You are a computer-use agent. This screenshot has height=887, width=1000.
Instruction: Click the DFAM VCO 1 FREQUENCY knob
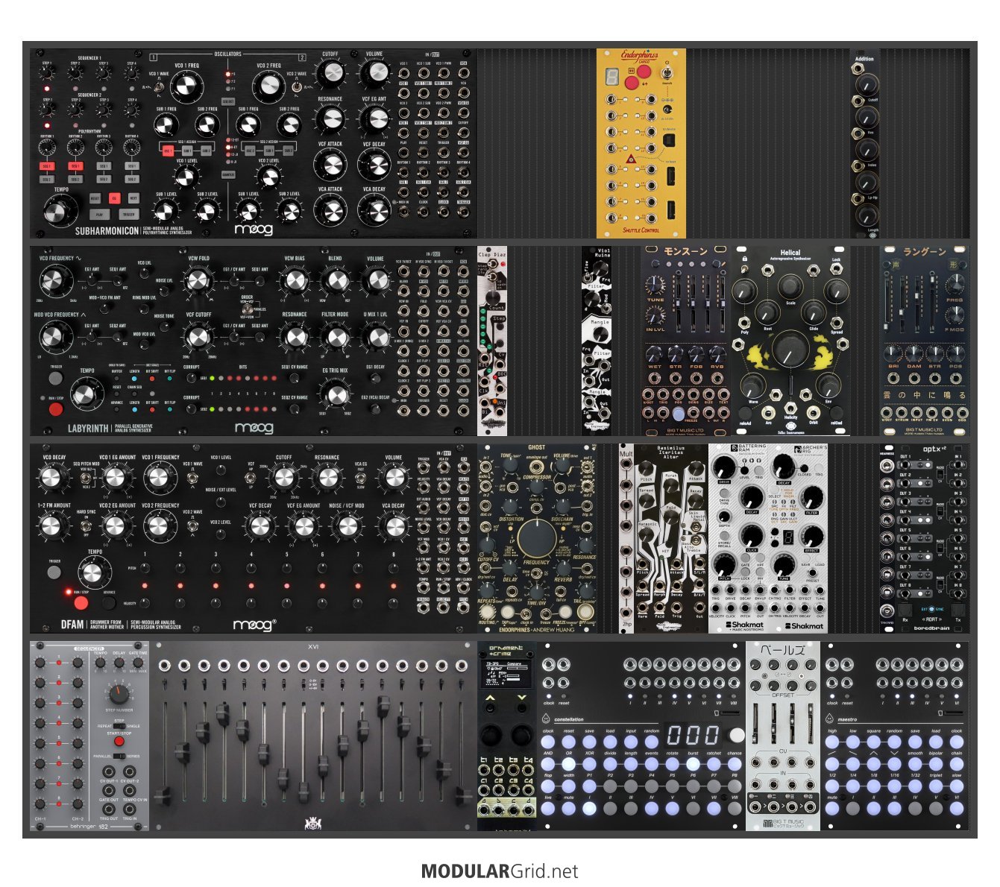pyautogui.click(x=159, y=478)
